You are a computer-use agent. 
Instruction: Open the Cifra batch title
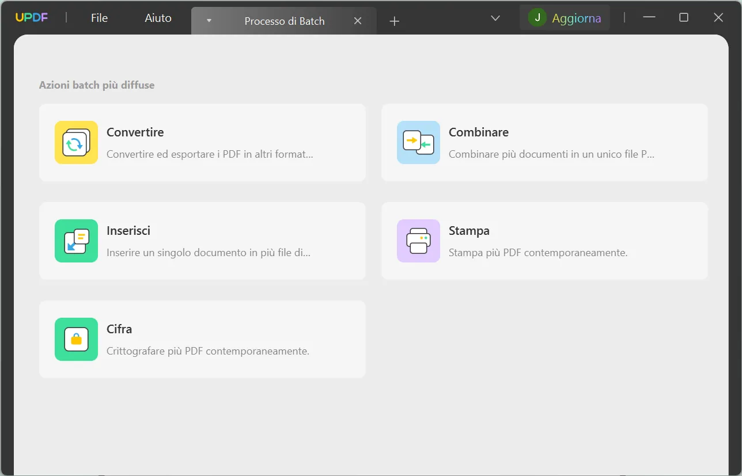point(119,329)
